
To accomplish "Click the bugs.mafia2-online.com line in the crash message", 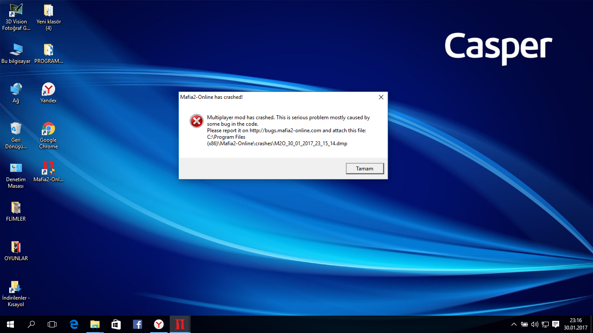I will (x=287, y=131).
